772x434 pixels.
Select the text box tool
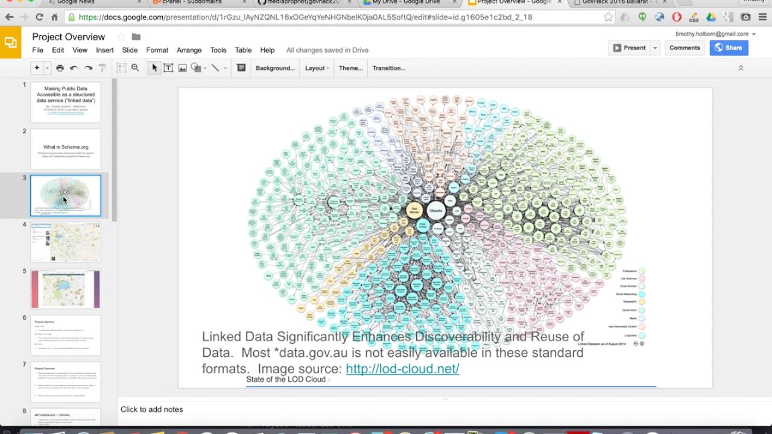point(168,68)
